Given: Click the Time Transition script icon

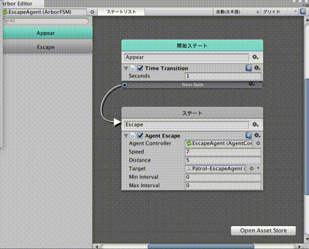Looking at the screenshot, I should click(x=132, y=68).
